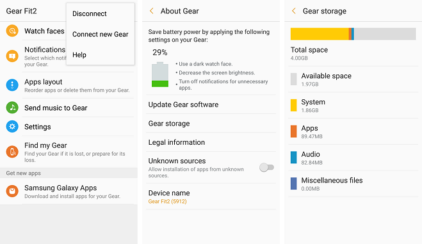Tap the Notifications icon

12,56
